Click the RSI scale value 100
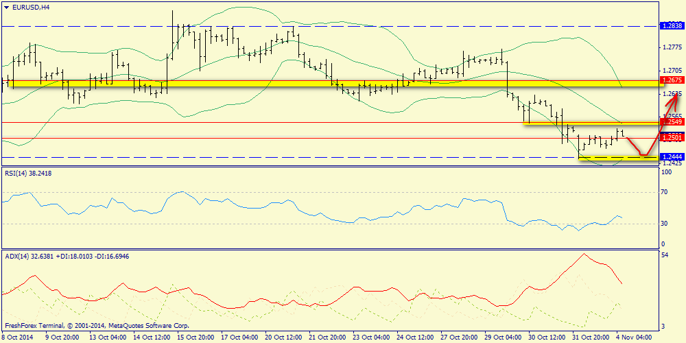The height and width of the screenshot is (343, 686). (667, 174)
